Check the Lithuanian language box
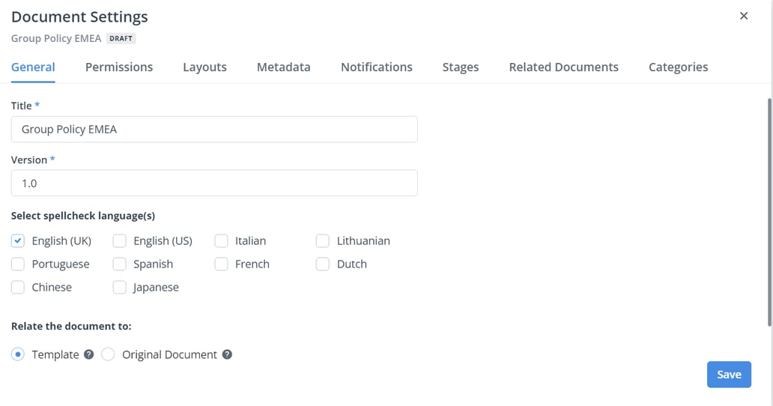Screen dimensions: 773x406 [322, 240]
